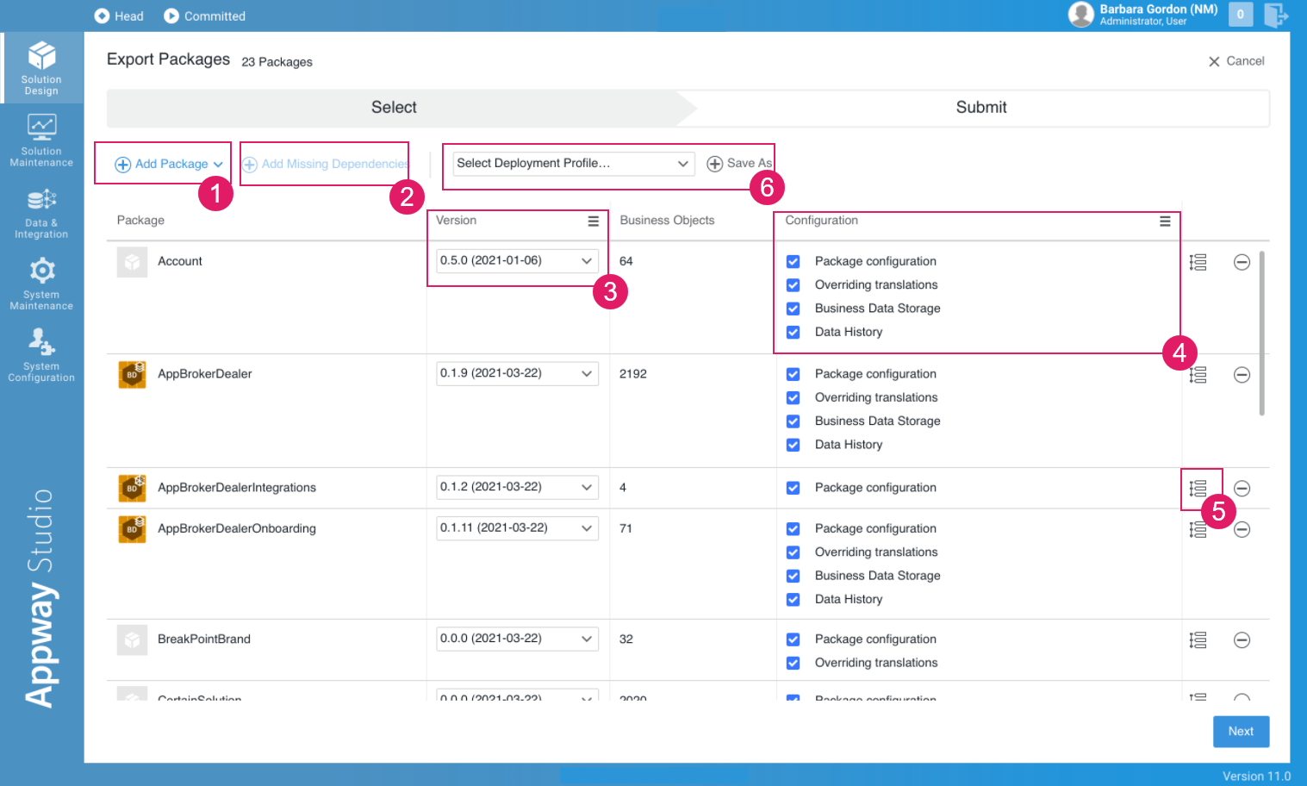Click the Account package icon
This screenshot has width=1307, height=786.
coord(132,262)
